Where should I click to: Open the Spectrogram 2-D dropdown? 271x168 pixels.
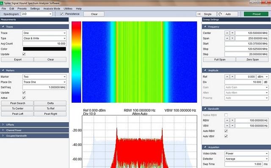pos(36,14)
